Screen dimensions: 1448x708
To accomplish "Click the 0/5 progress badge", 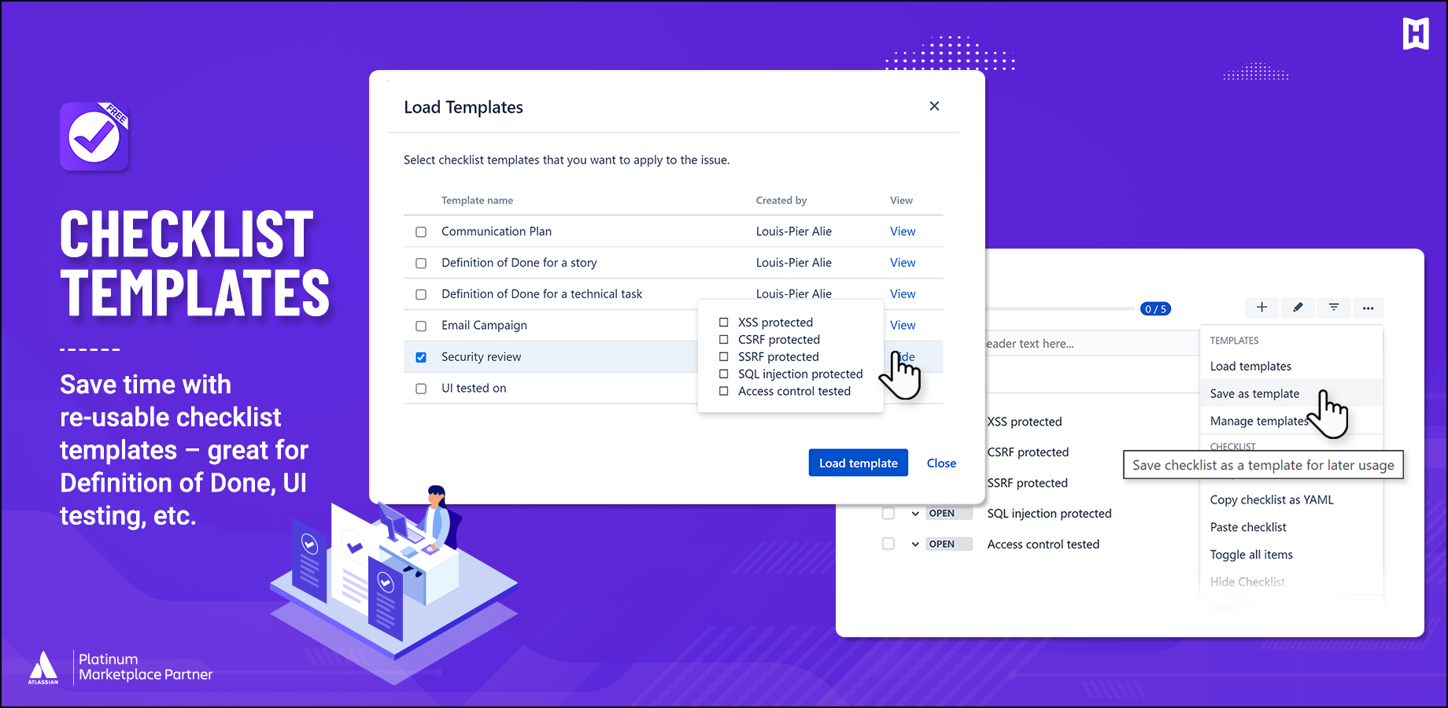I will tap(1155, 308).
